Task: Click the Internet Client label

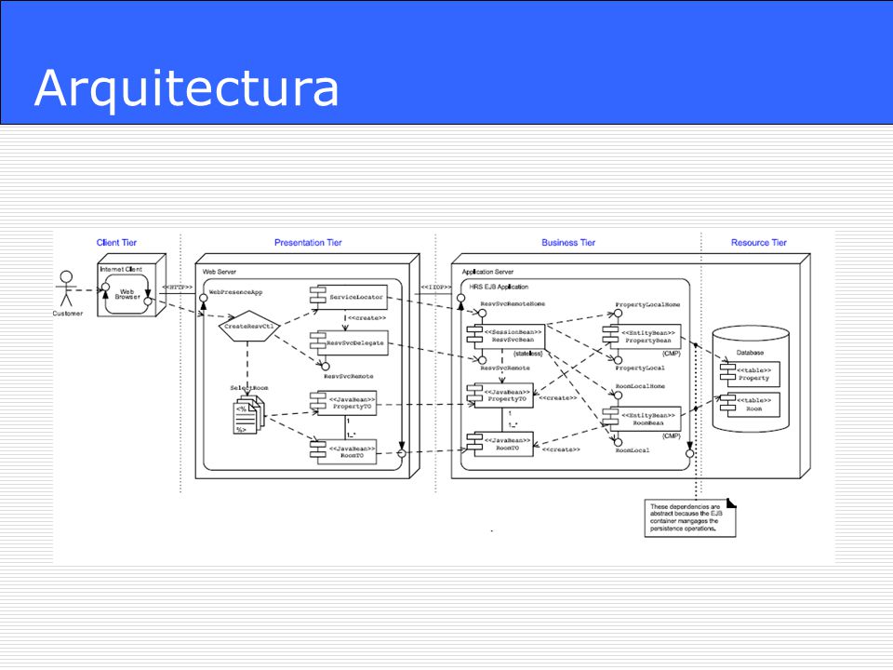Action: (121, 269)
